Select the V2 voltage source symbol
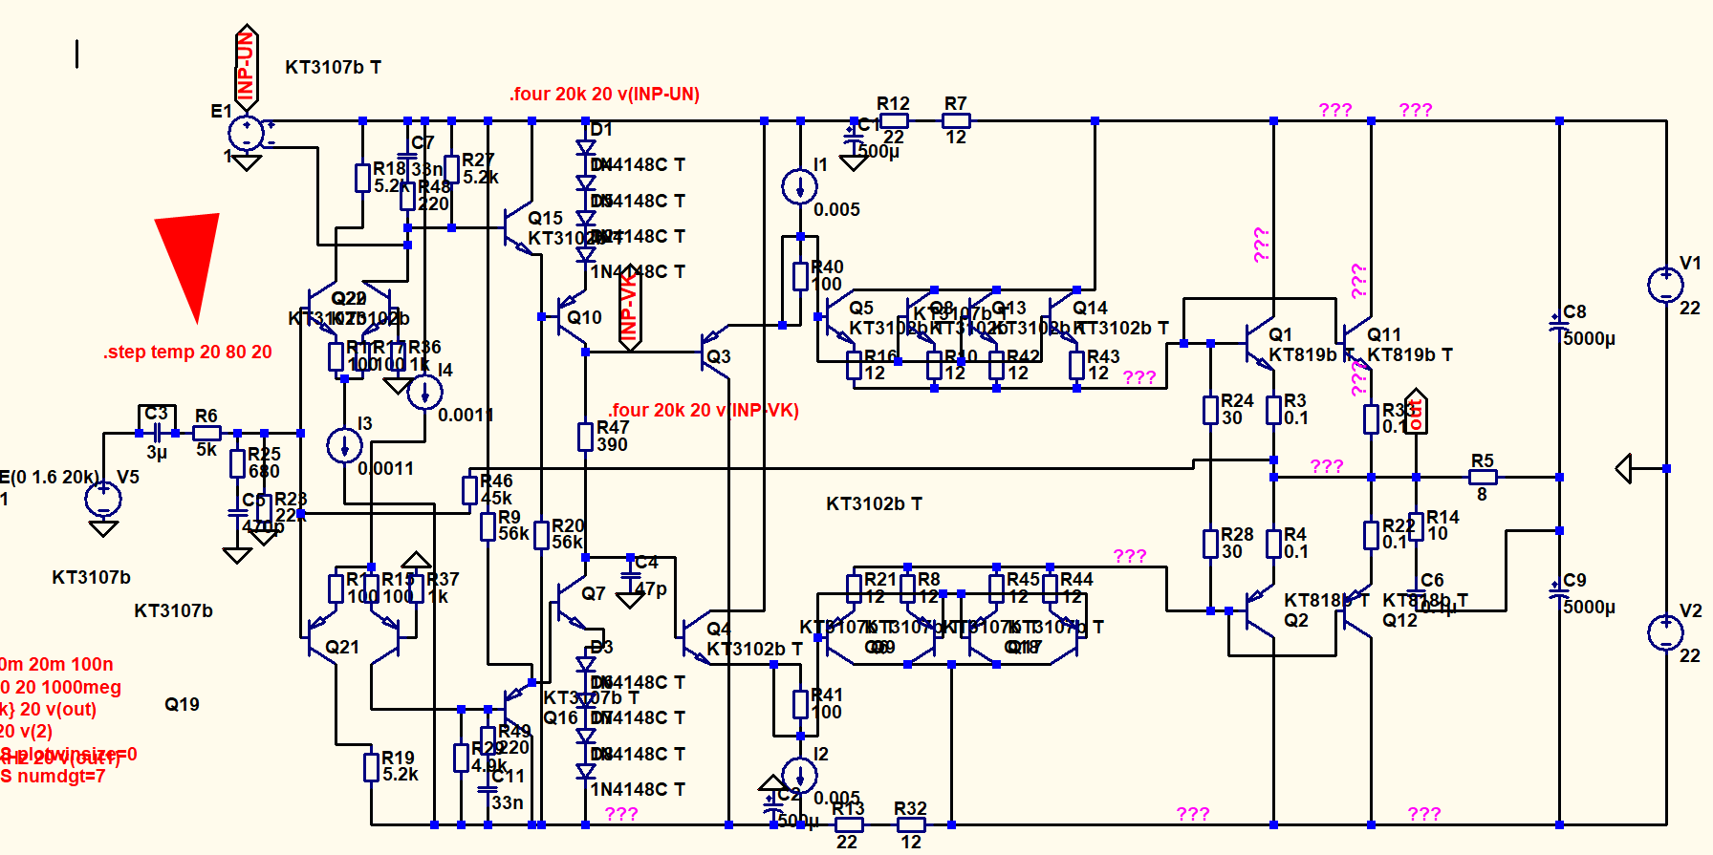 click(1666, 631)
